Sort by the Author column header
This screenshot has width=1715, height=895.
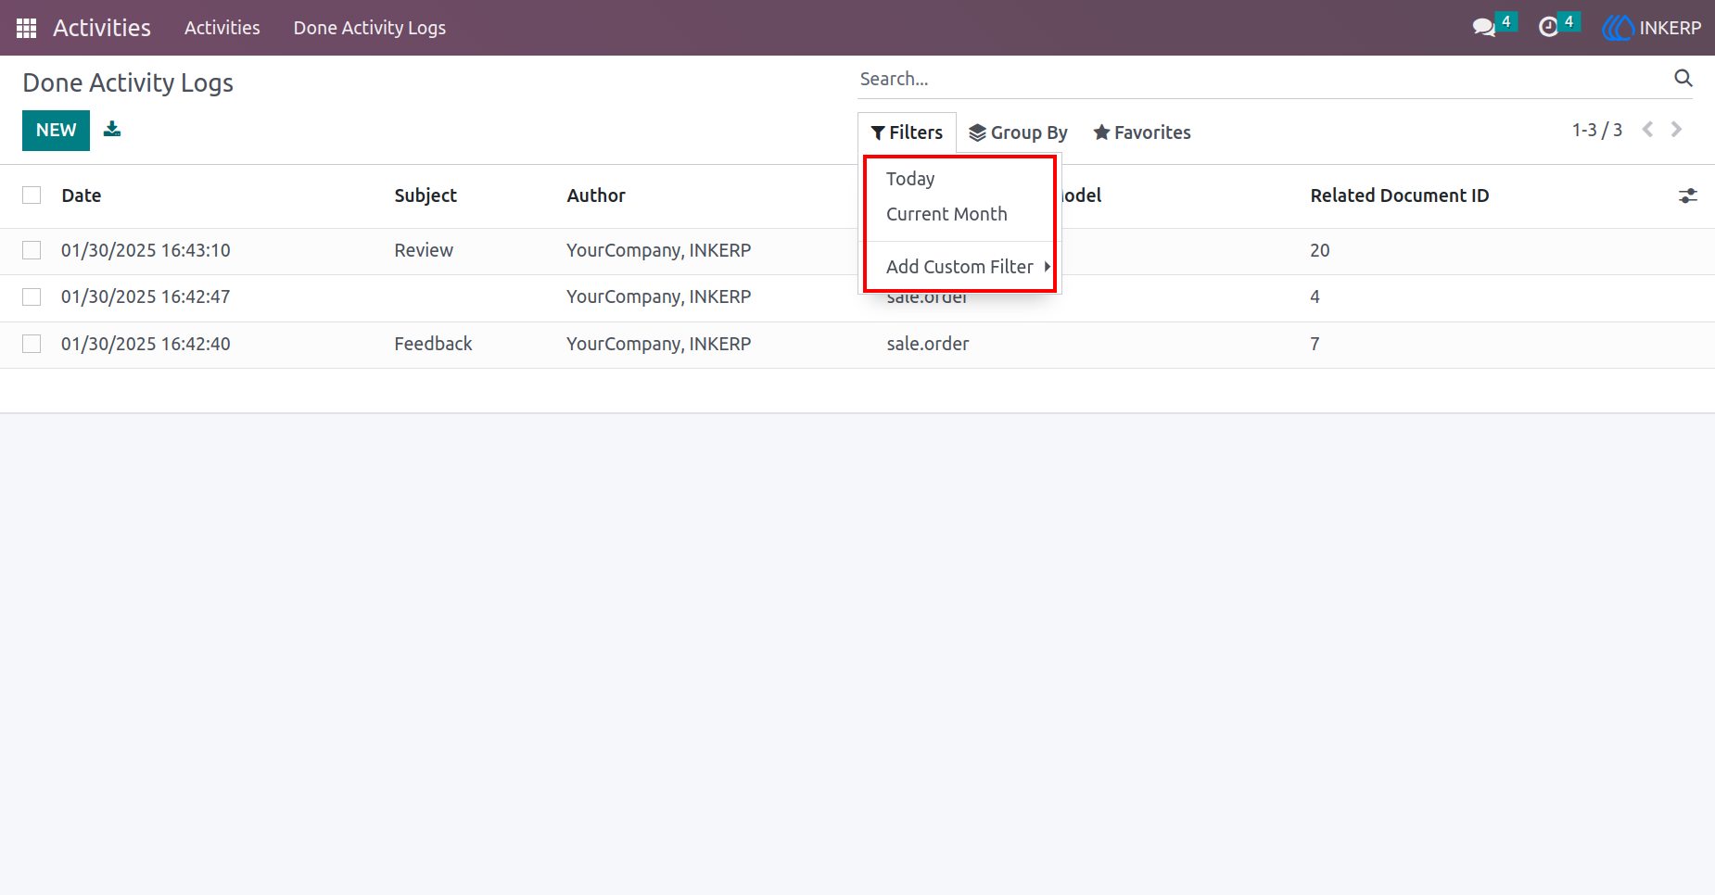point(596,195)
